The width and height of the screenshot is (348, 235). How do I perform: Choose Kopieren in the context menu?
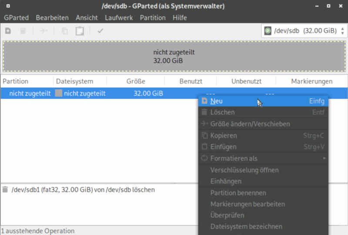pyautogui.click(x=263, y=135)
